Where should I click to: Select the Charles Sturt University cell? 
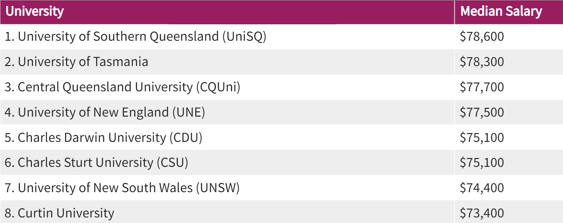(x=96, y=163)
